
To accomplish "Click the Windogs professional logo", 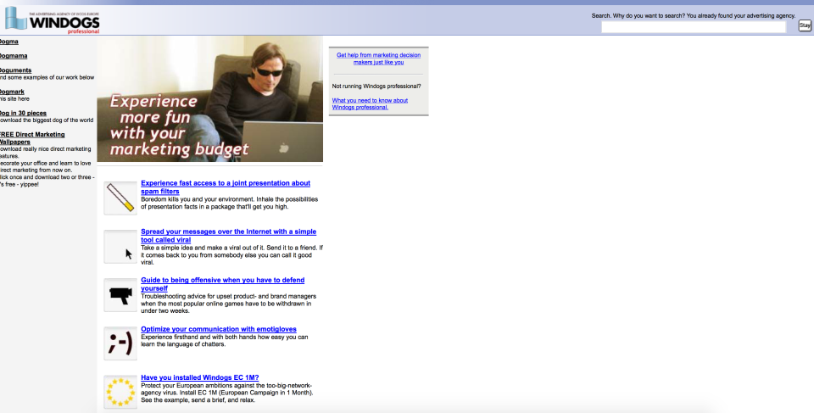I will 51,20.
